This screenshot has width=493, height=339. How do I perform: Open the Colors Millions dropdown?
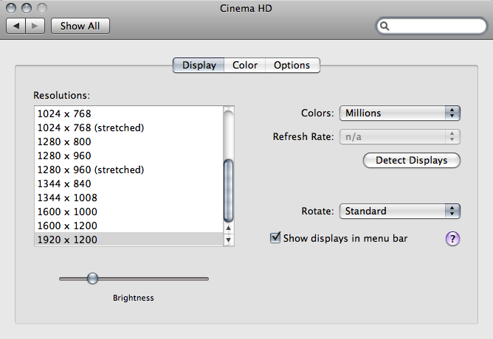click(399, 113)
